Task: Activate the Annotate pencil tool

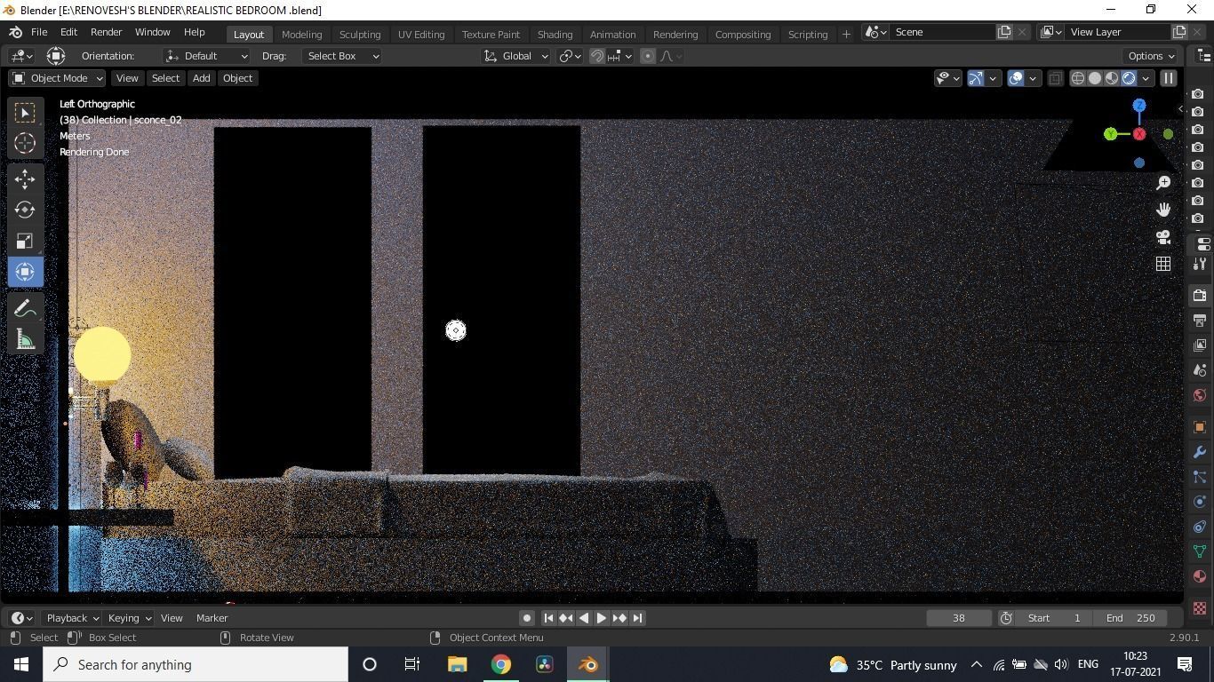Action: (25, 309)
